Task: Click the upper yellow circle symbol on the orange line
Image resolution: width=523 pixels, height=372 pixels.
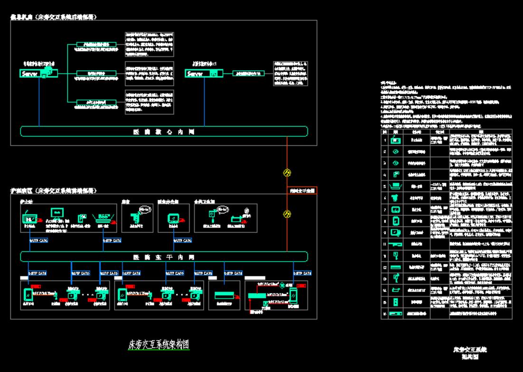Action: point(286,173)
